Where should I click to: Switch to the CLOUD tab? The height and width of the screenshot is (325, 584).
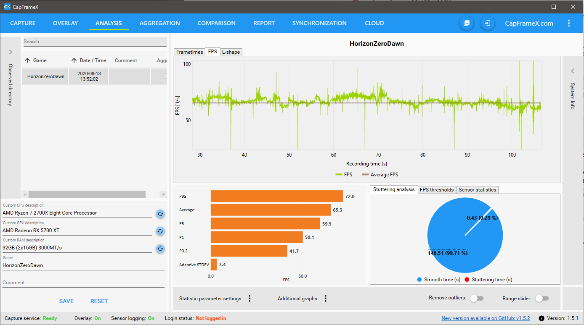coord(374,23)
